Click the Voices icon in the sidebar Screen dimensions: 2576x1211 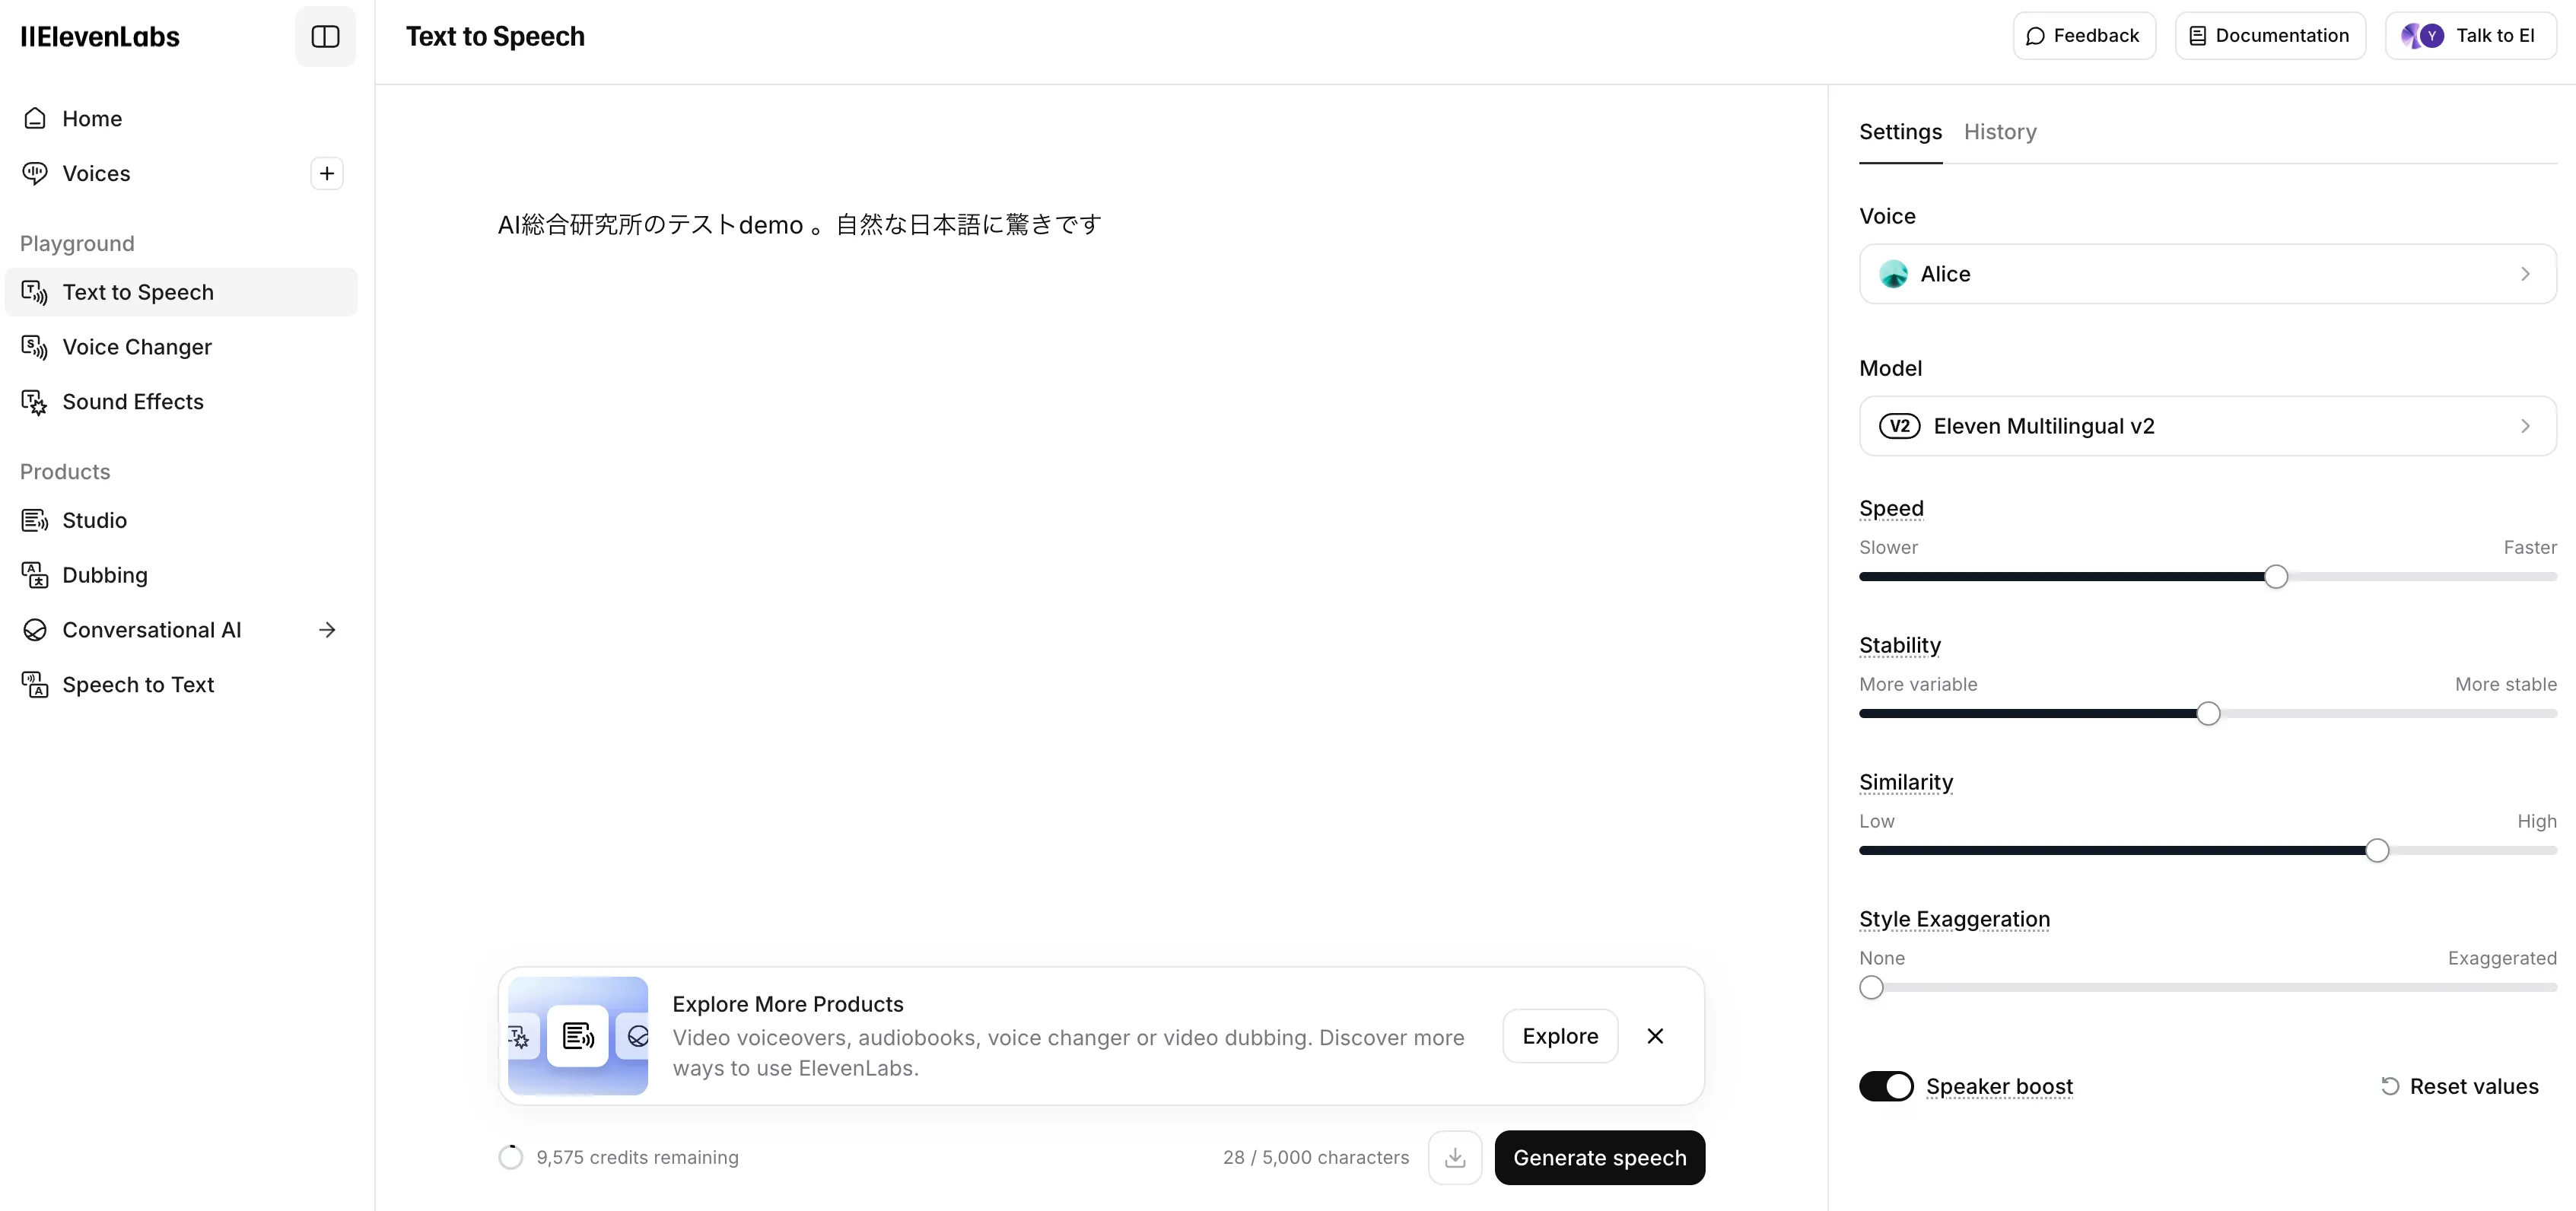tap(35, 173)
